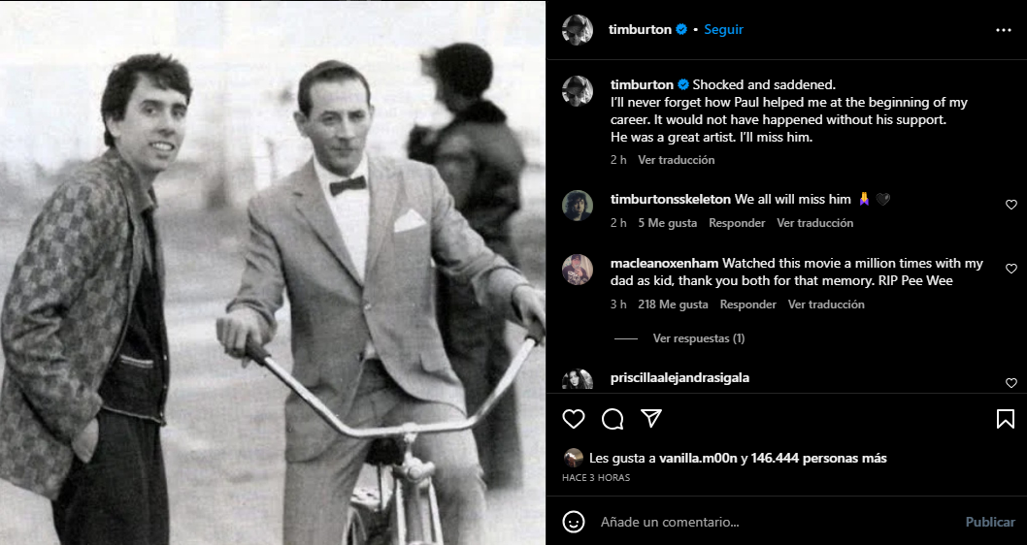Like macleanoxenham's comment
Image resolution: width=1027 pixels, height=545 pixels.
[x=1010, y=269]
